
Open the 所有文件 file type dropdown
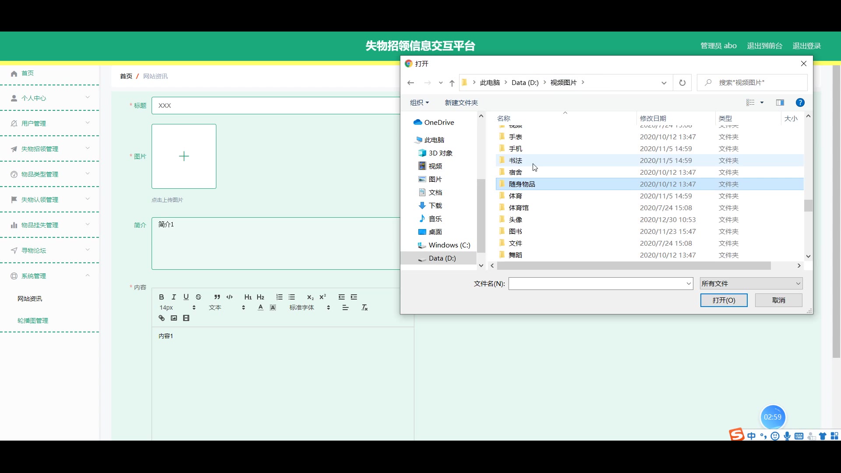pyautogui.click(x=751, y=283)
